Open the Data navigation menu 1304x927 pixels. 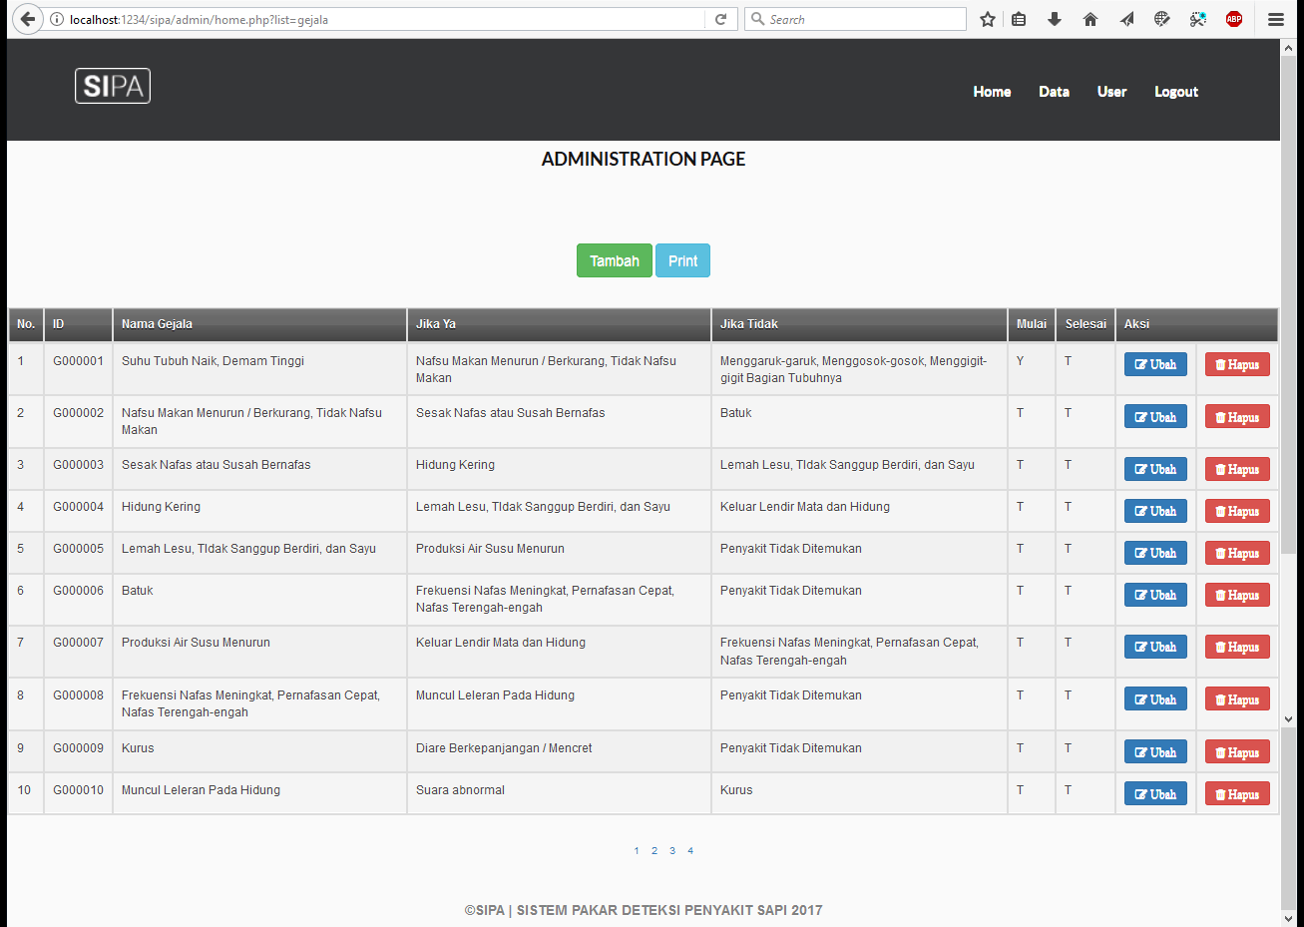click(x=1054, y=92)
